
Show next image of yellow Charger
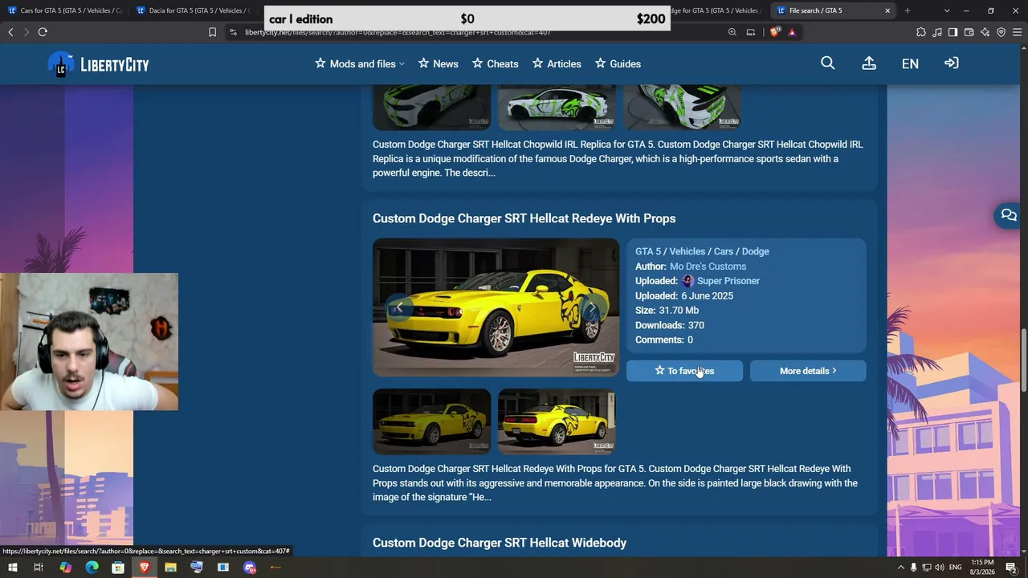tap(593, 307)
